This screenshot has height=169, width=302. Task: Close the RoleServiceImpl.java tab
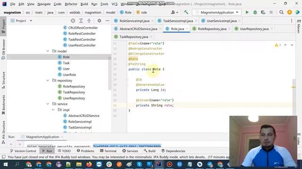pos(152,21)
